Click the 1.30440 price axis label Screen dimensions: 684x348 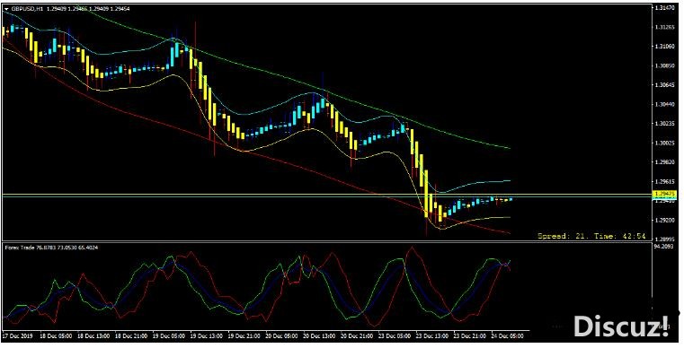tap(664, 105)
